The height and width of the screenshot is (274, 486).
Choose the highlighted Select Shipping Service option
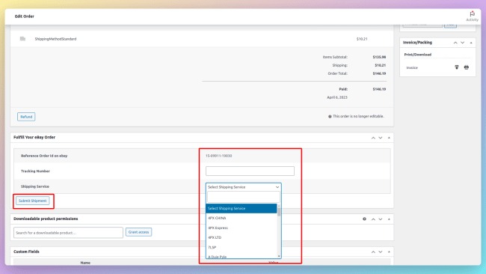click(242, 209)
